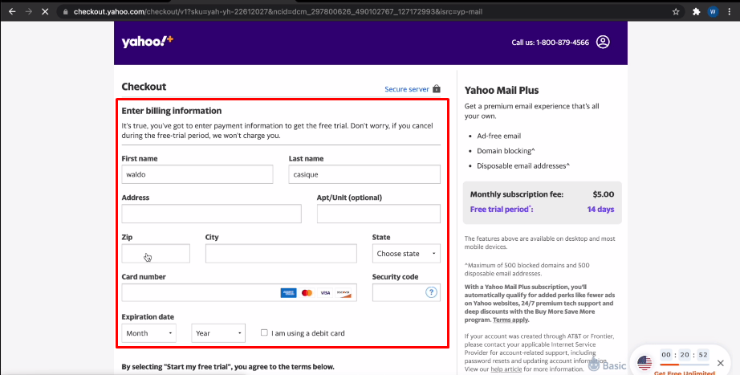The image size is (740, 375).
Task: Click the Enter billing information heading
Action: [x=172, y=111]
